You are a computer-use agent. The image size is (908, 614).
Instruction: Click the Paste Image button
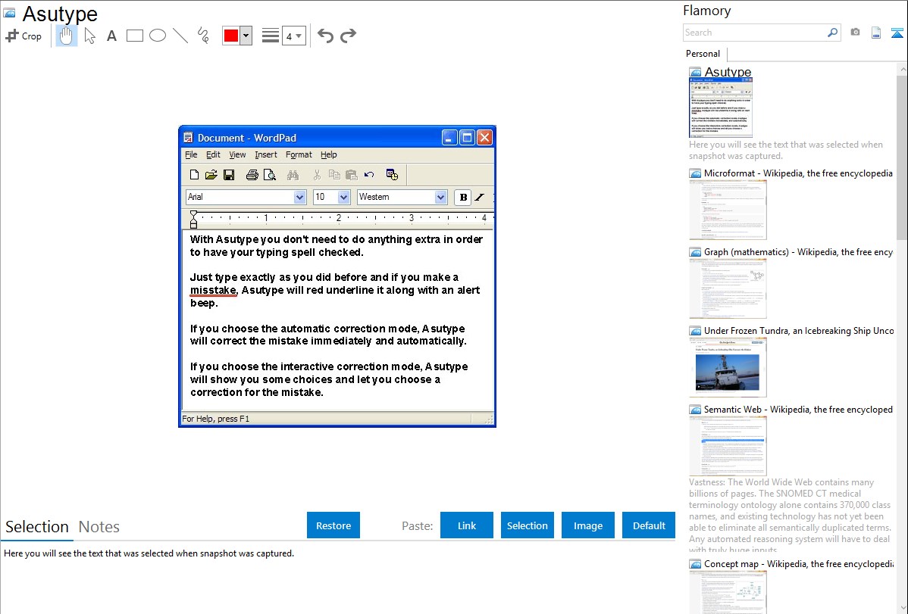[x=587, y=525]
